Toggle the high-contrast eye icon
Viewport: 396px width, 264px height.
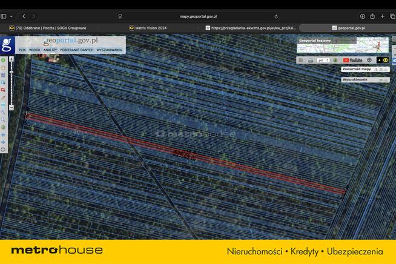pos(385,61)
